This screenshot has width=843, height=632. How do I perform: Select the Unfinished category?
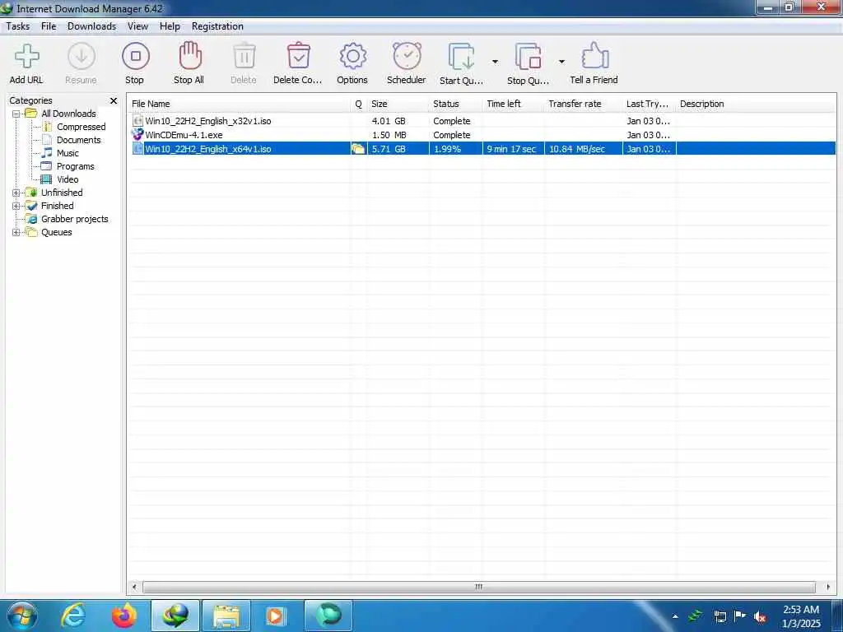[62, 193]
